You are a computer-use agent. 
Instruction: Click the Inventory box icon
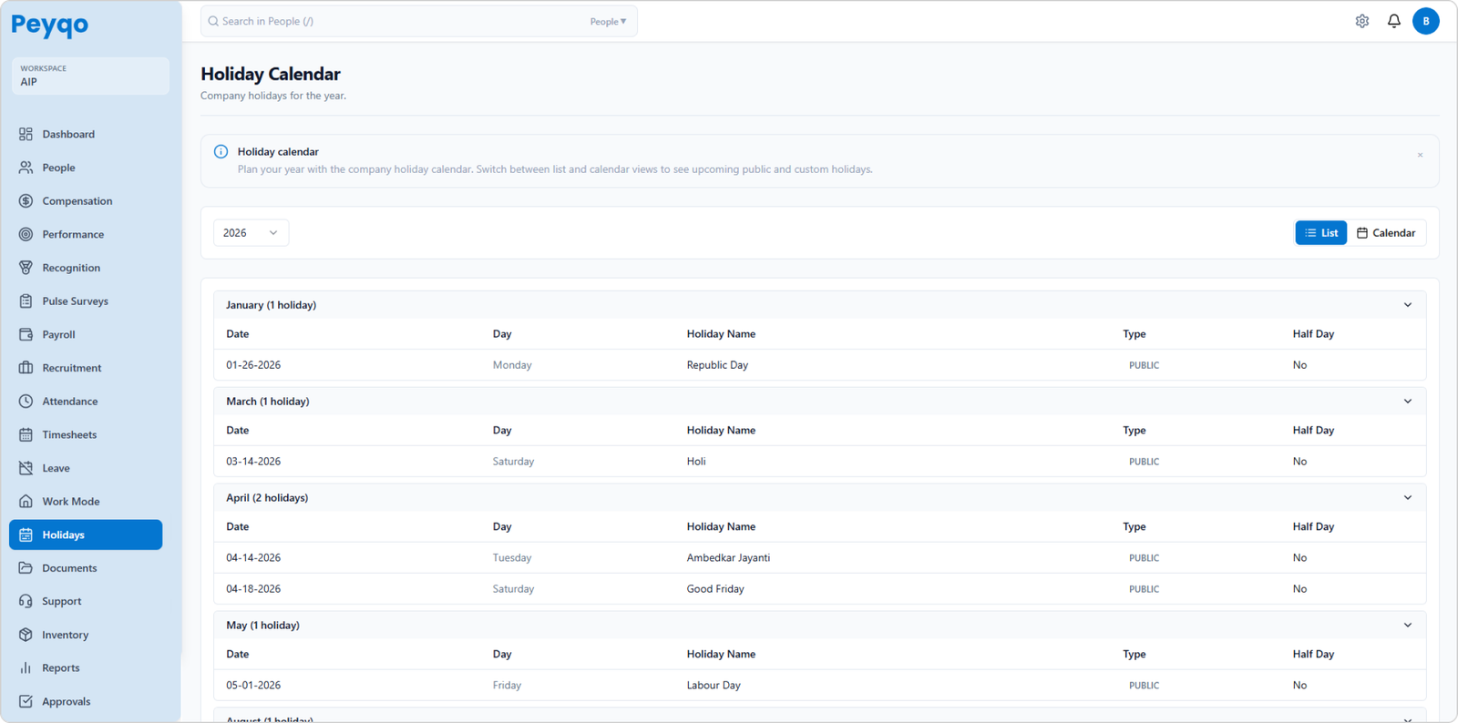(26, 635)
